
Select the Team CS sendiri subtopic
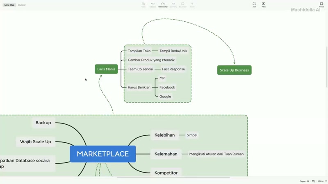[x=140, y=69]
